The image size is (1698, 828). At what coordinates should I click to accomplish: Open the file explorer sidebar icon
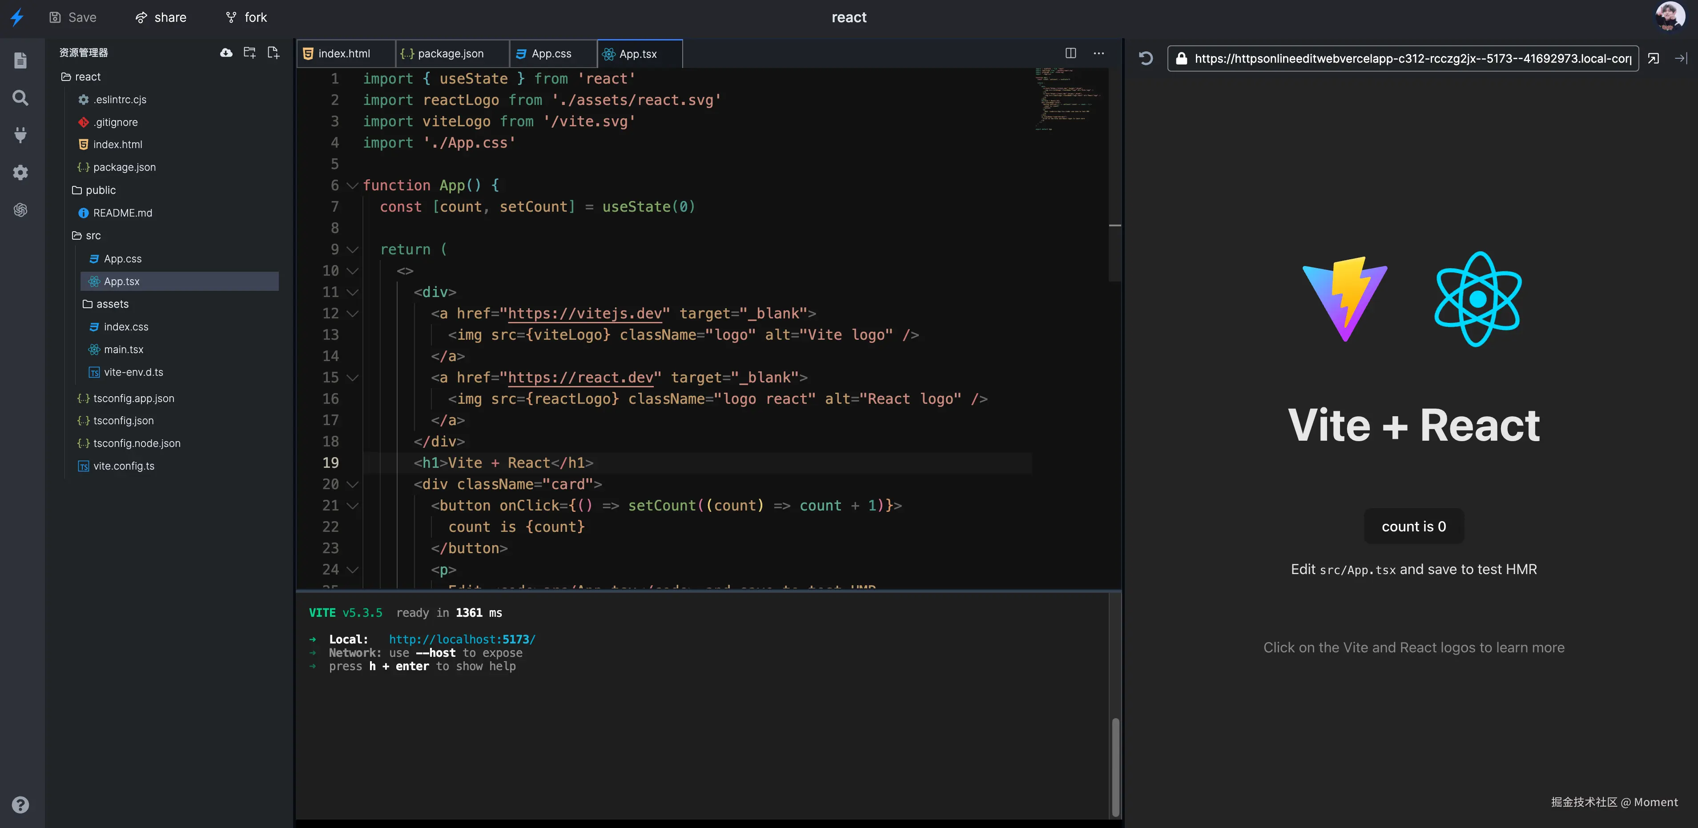click(x=20, y=60)
